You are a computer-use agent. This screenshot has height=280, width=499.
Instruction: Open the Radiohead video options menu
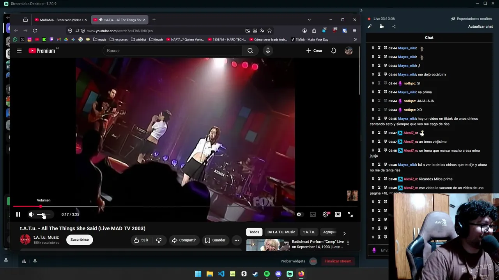(348, 243)
